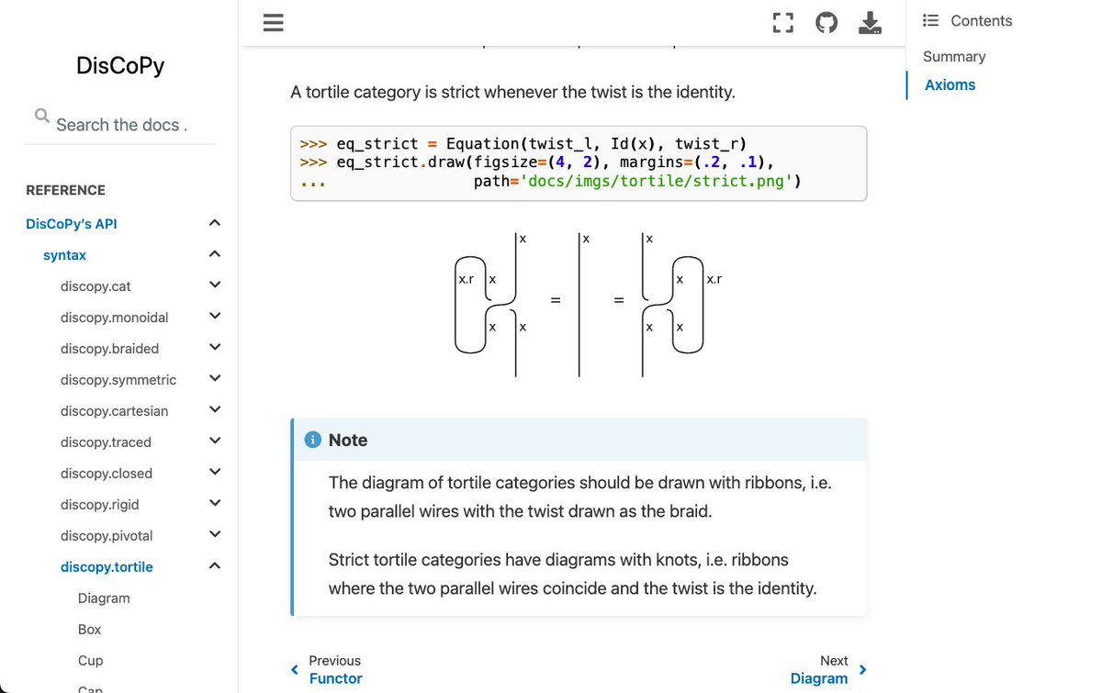Click the sentence 'A tortile category is strict'
This screenshot has height=693, width=1102.
512,93
